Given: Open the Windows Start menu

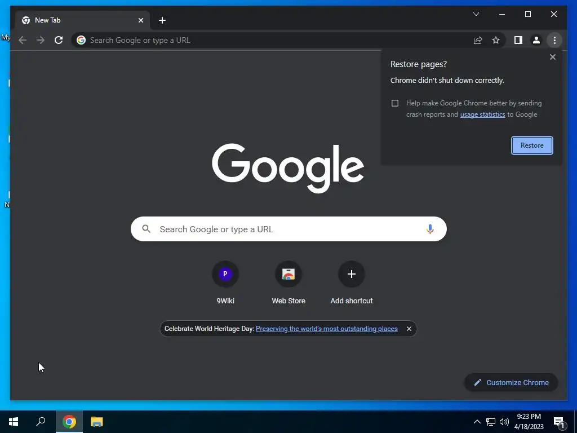Looking at the screenshot, I should click(14, 422).
